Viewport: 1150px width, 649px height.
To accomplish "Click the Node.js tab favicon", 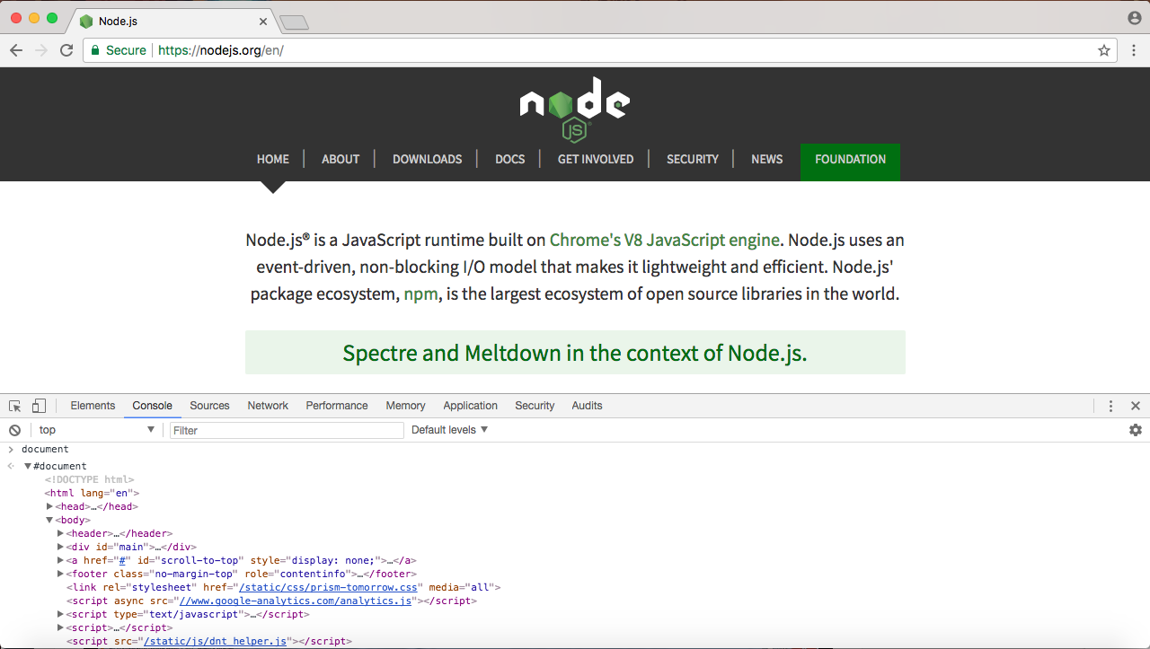I will 86,22.
